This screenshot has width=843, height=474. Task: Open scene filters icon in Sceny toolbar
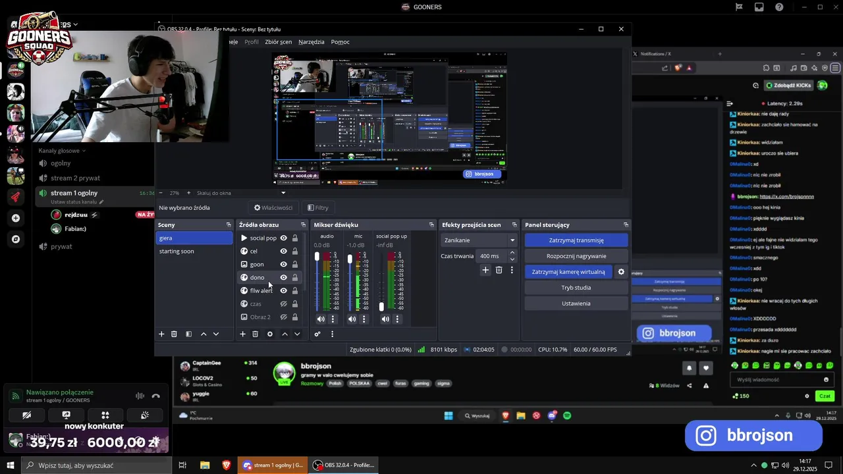click(188, 334)
